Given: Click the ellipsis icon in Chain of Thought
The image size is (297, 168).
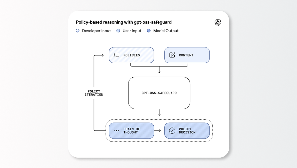Looking at the screenshot, I should click(117, 131).
